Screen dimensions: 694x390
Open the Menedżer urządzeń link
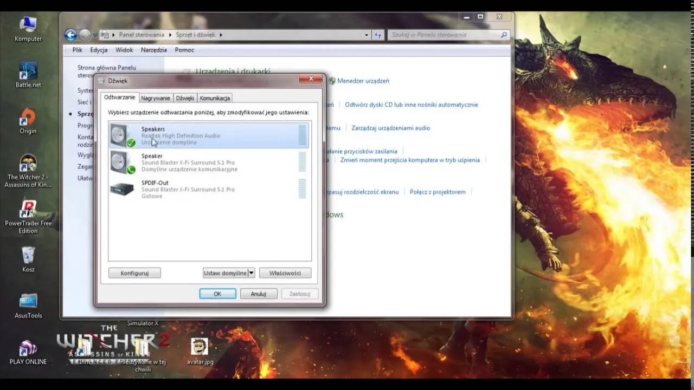pos(363,81)
